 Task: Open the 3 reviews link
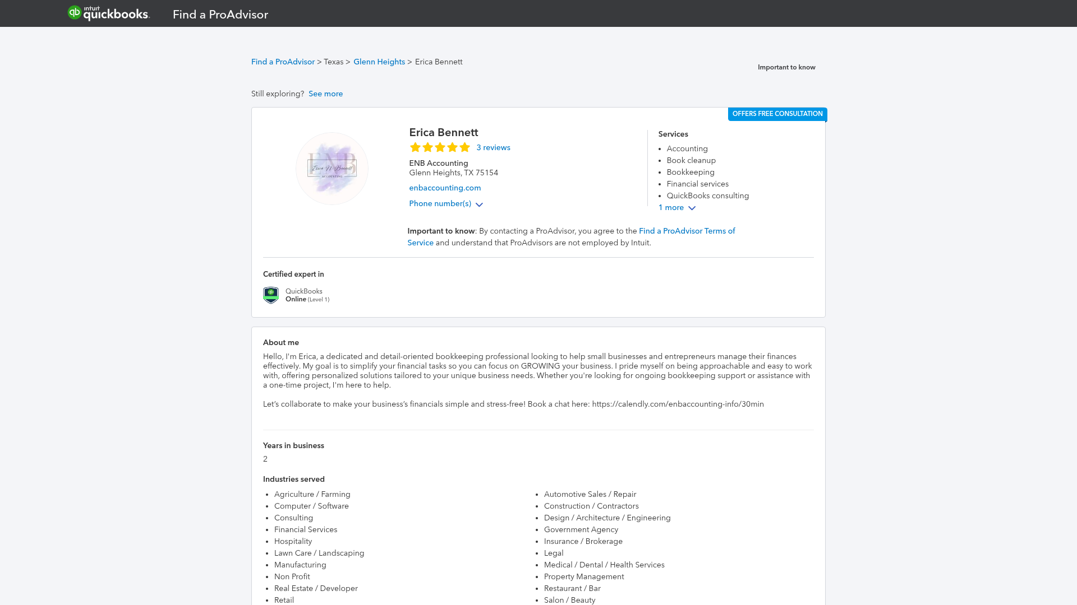click(x=494, y=148)
